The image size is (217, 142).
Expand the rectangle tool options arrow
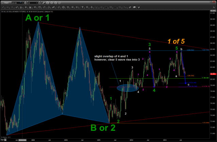(x=41, y=8)
